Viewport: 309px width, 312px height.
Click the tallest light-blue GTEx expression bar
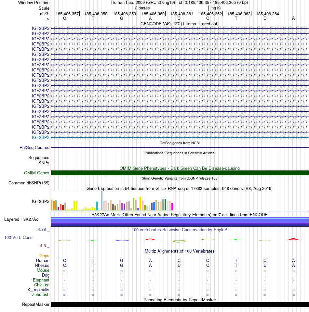click(x=102, y=201)
